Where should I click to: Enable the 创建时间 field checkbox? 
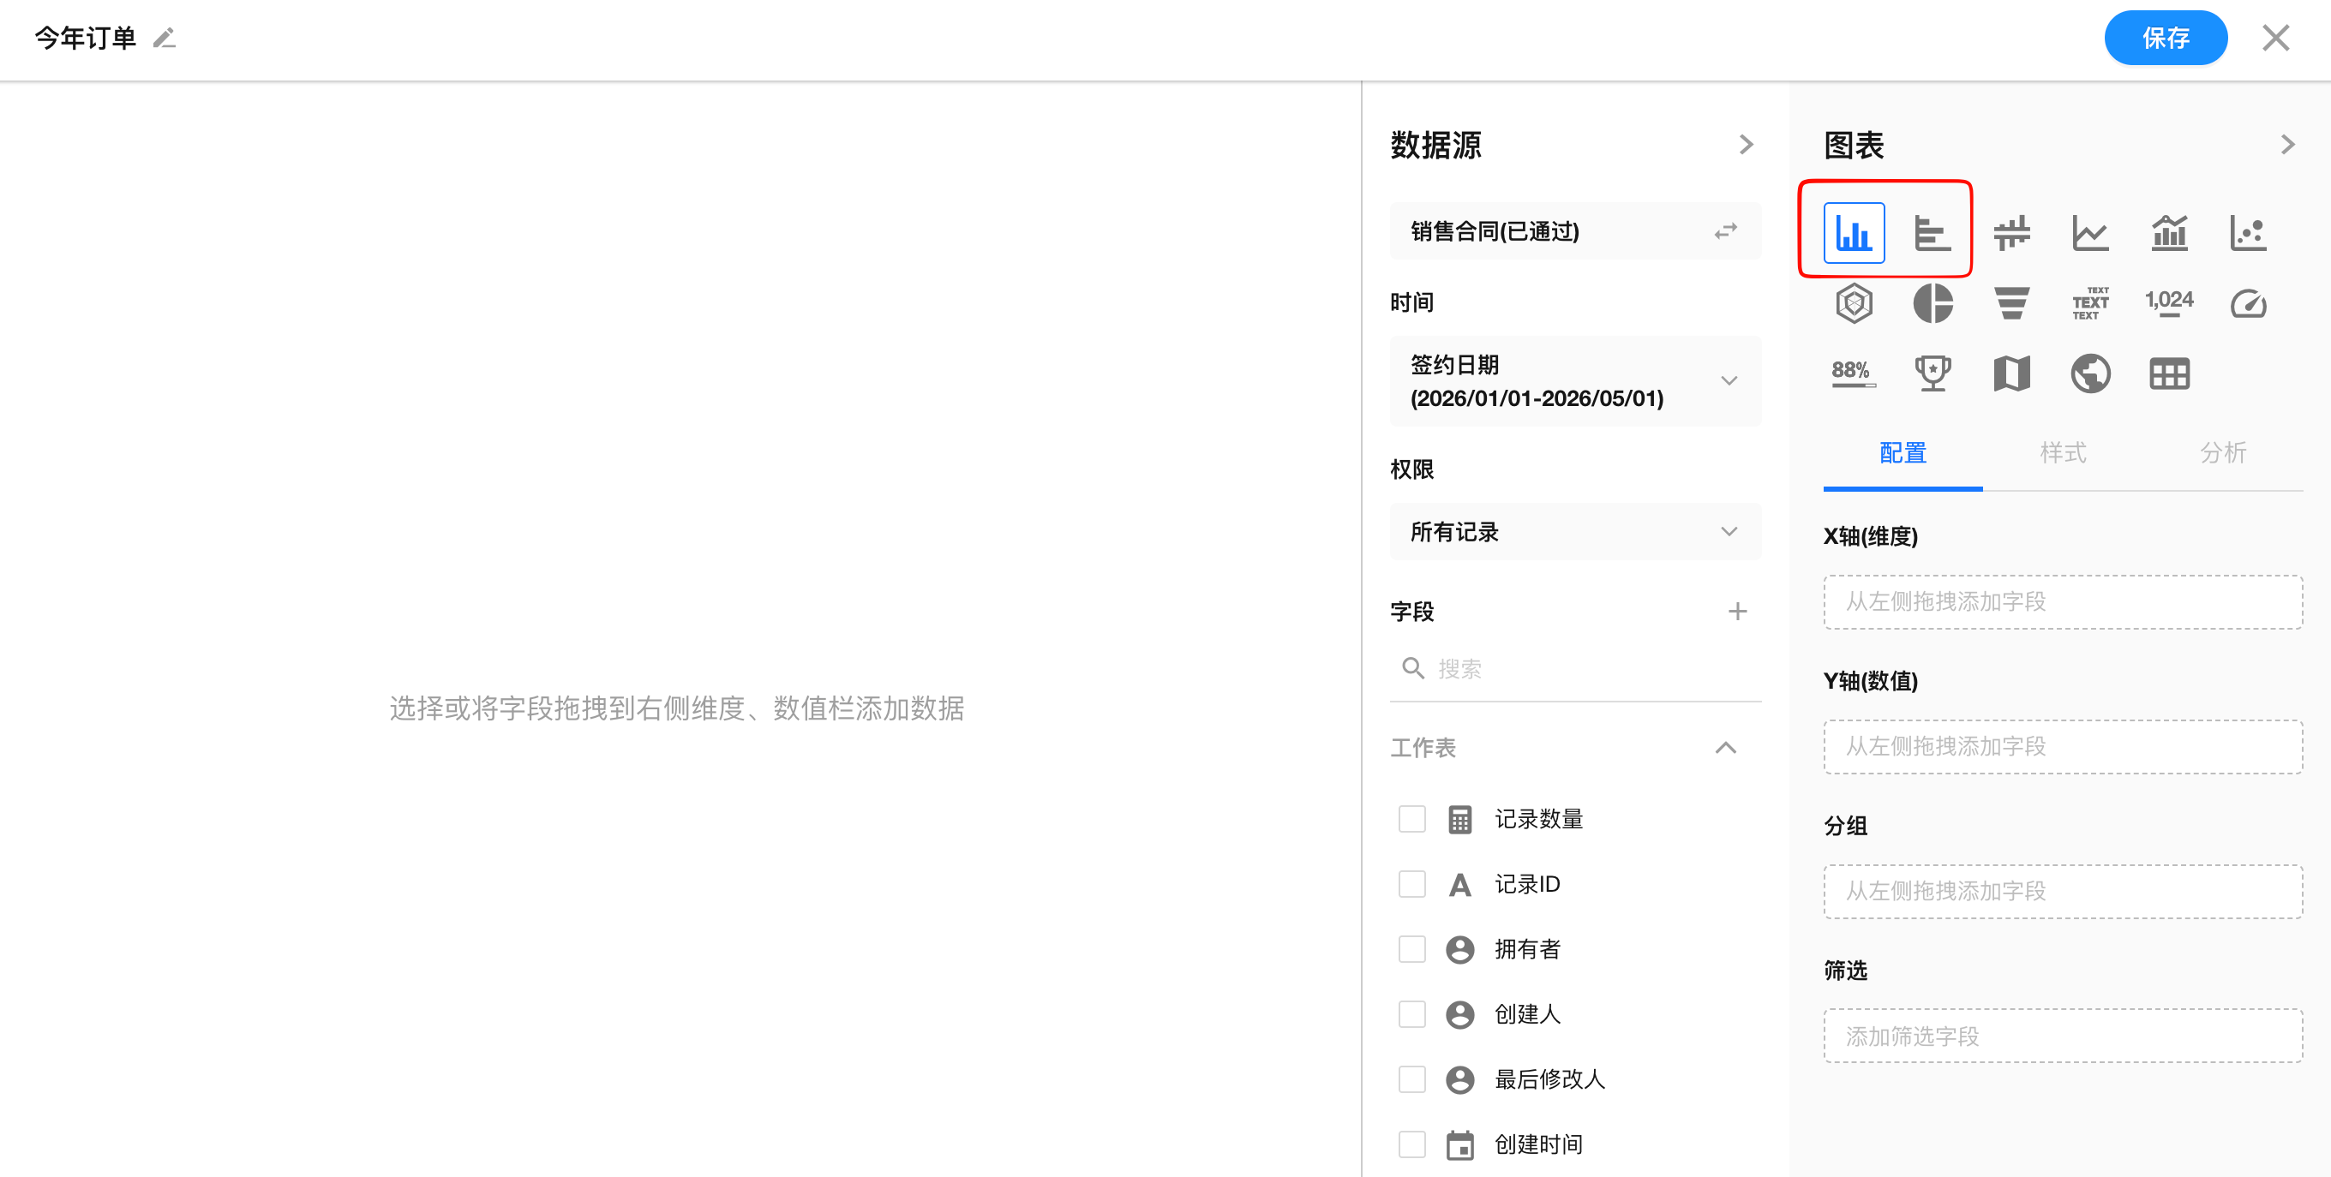pos(1411,1144)
